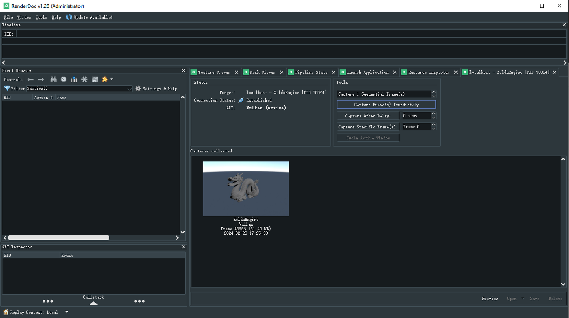Select the ZeldaEngine dragon capture thumbnail
569x318 pixels.
[246, 189]
